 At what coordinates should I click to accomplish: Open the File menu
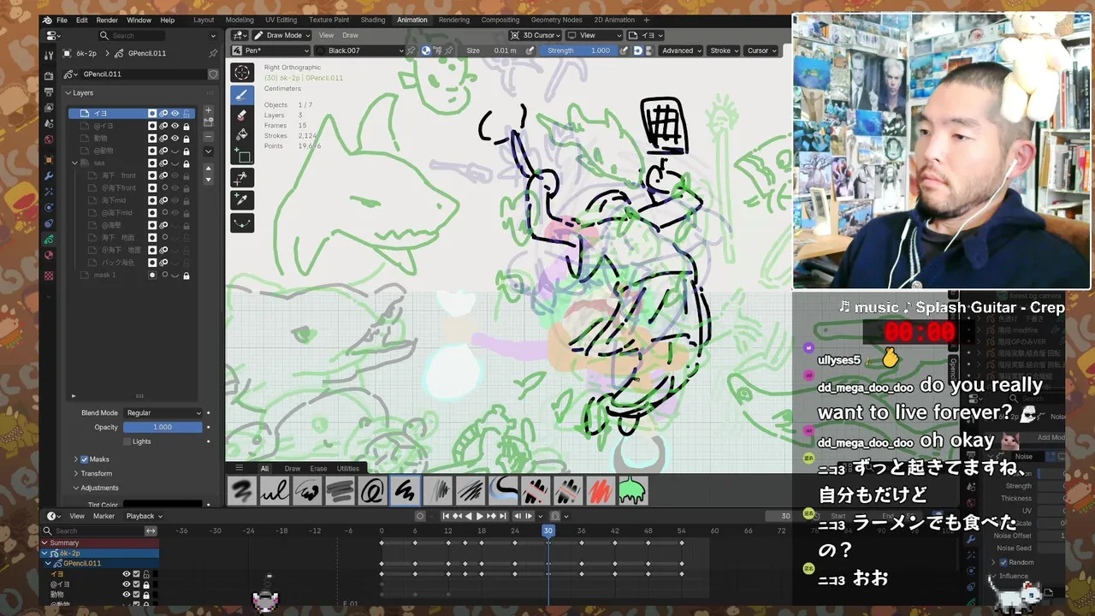pyautogui.click(x=62, y=20)
